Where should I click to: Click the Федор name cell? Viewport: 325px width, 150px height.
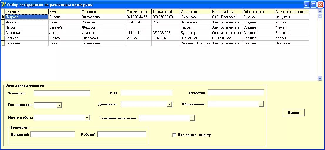(65, 38)
